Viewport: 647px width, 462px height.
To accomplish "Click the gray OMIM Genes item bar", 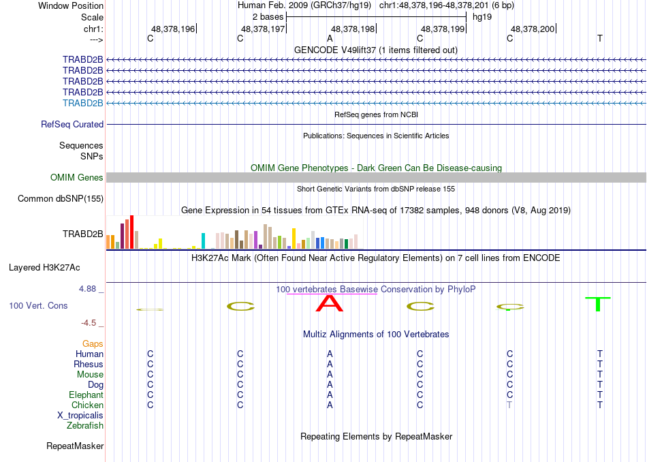I will pyautogui.click(x=376, y=178).
